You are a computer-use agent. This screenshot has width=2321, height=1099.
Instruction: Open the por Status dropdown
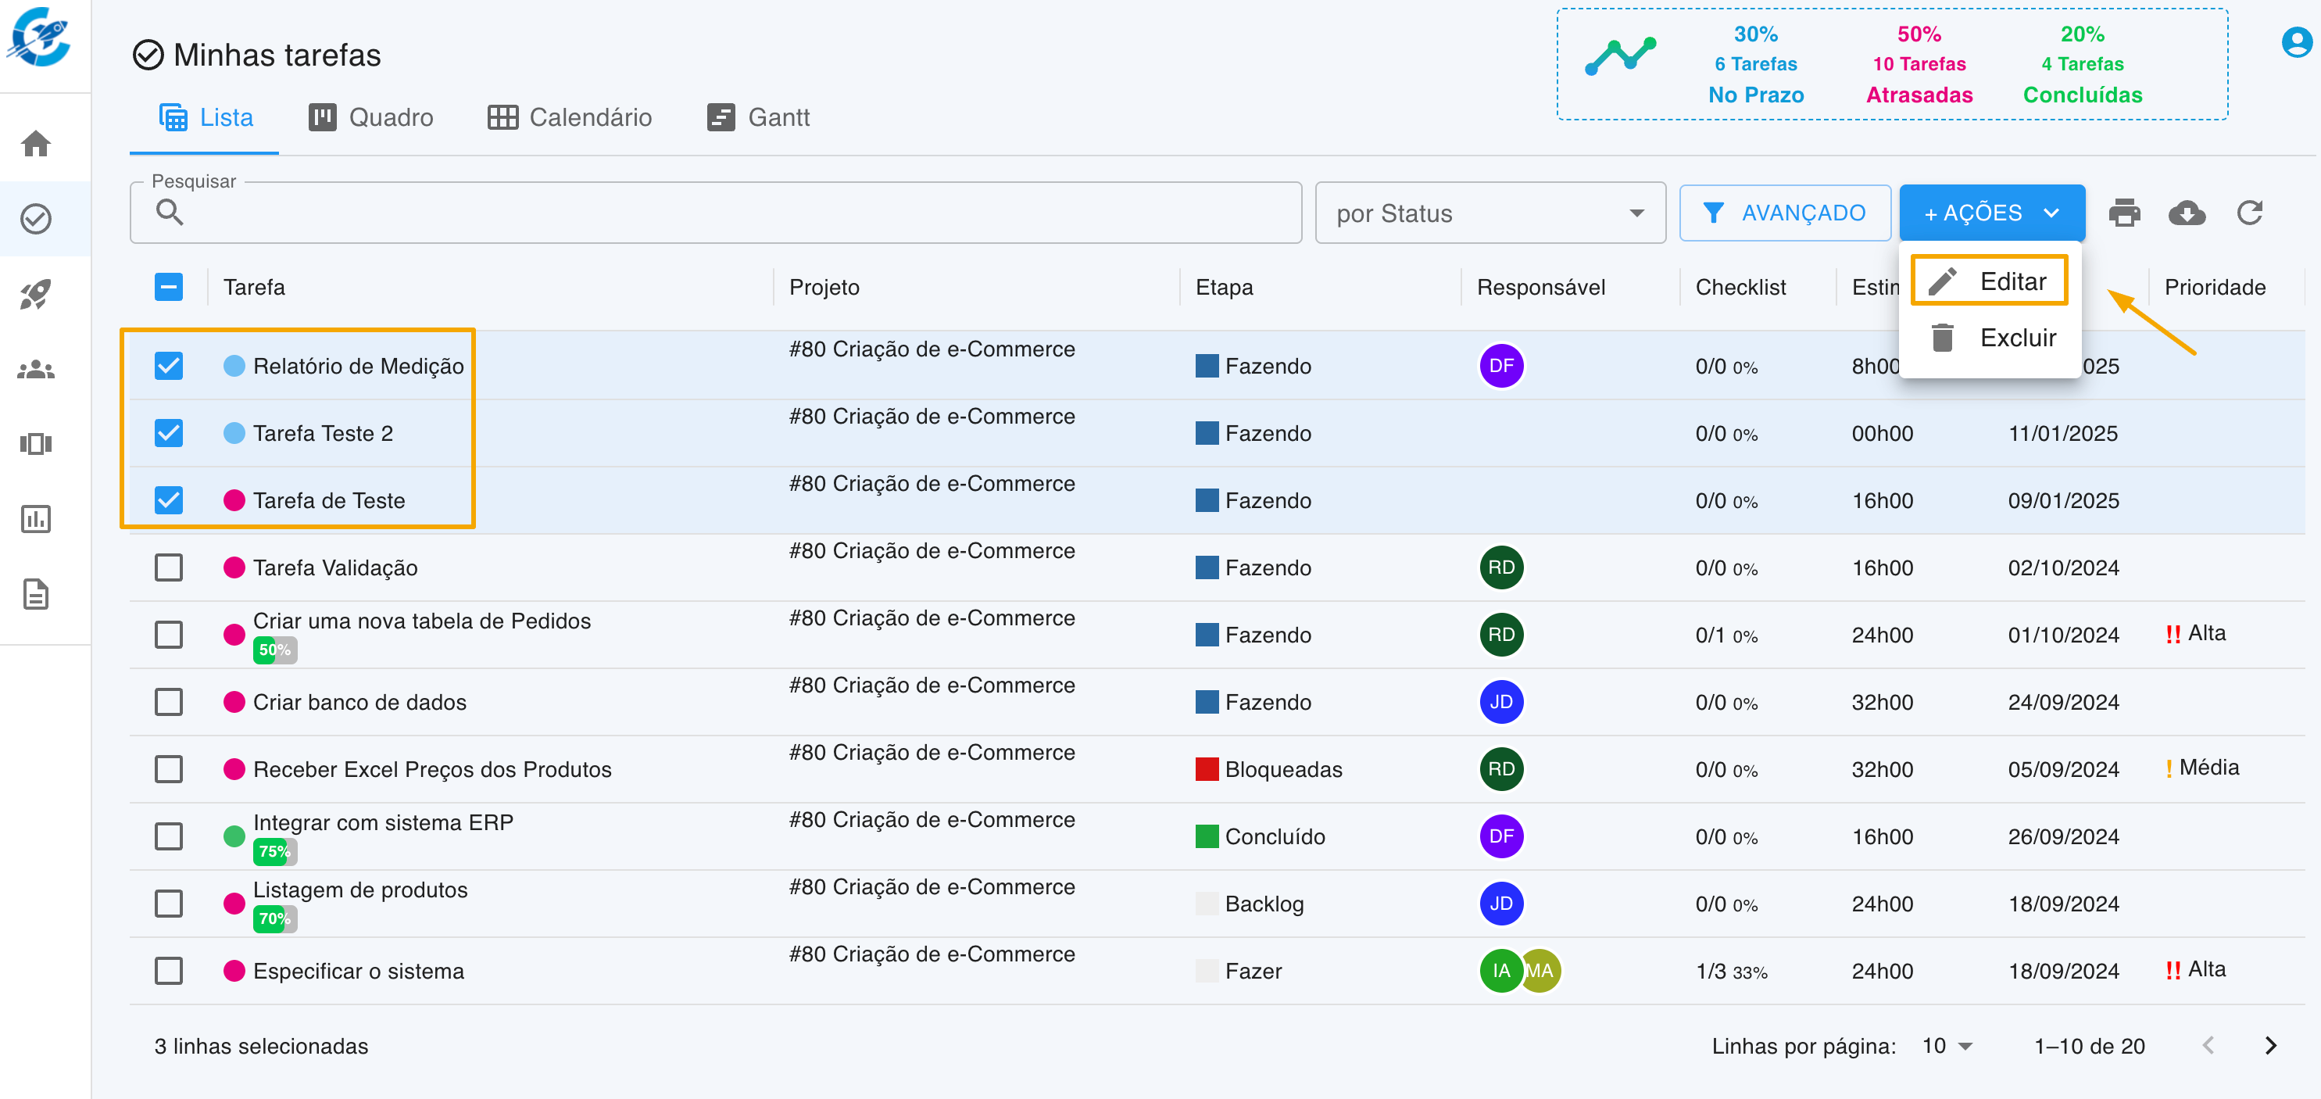(x=1490, y=213)
